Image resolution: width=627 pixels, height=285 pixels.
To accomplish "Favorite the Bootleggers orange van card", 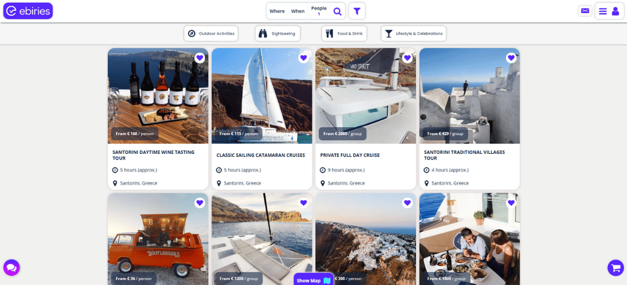I will point(200,203).
